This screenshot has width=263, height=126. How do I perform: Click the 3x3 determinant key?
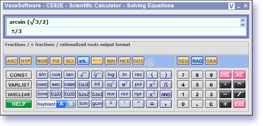[x=83, y=85]
